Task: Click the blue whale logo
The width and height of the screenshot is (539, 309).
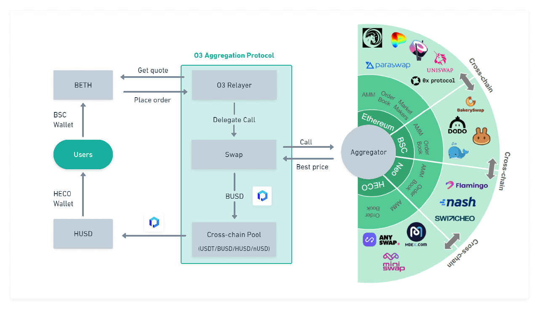Action: coord(458,151)
